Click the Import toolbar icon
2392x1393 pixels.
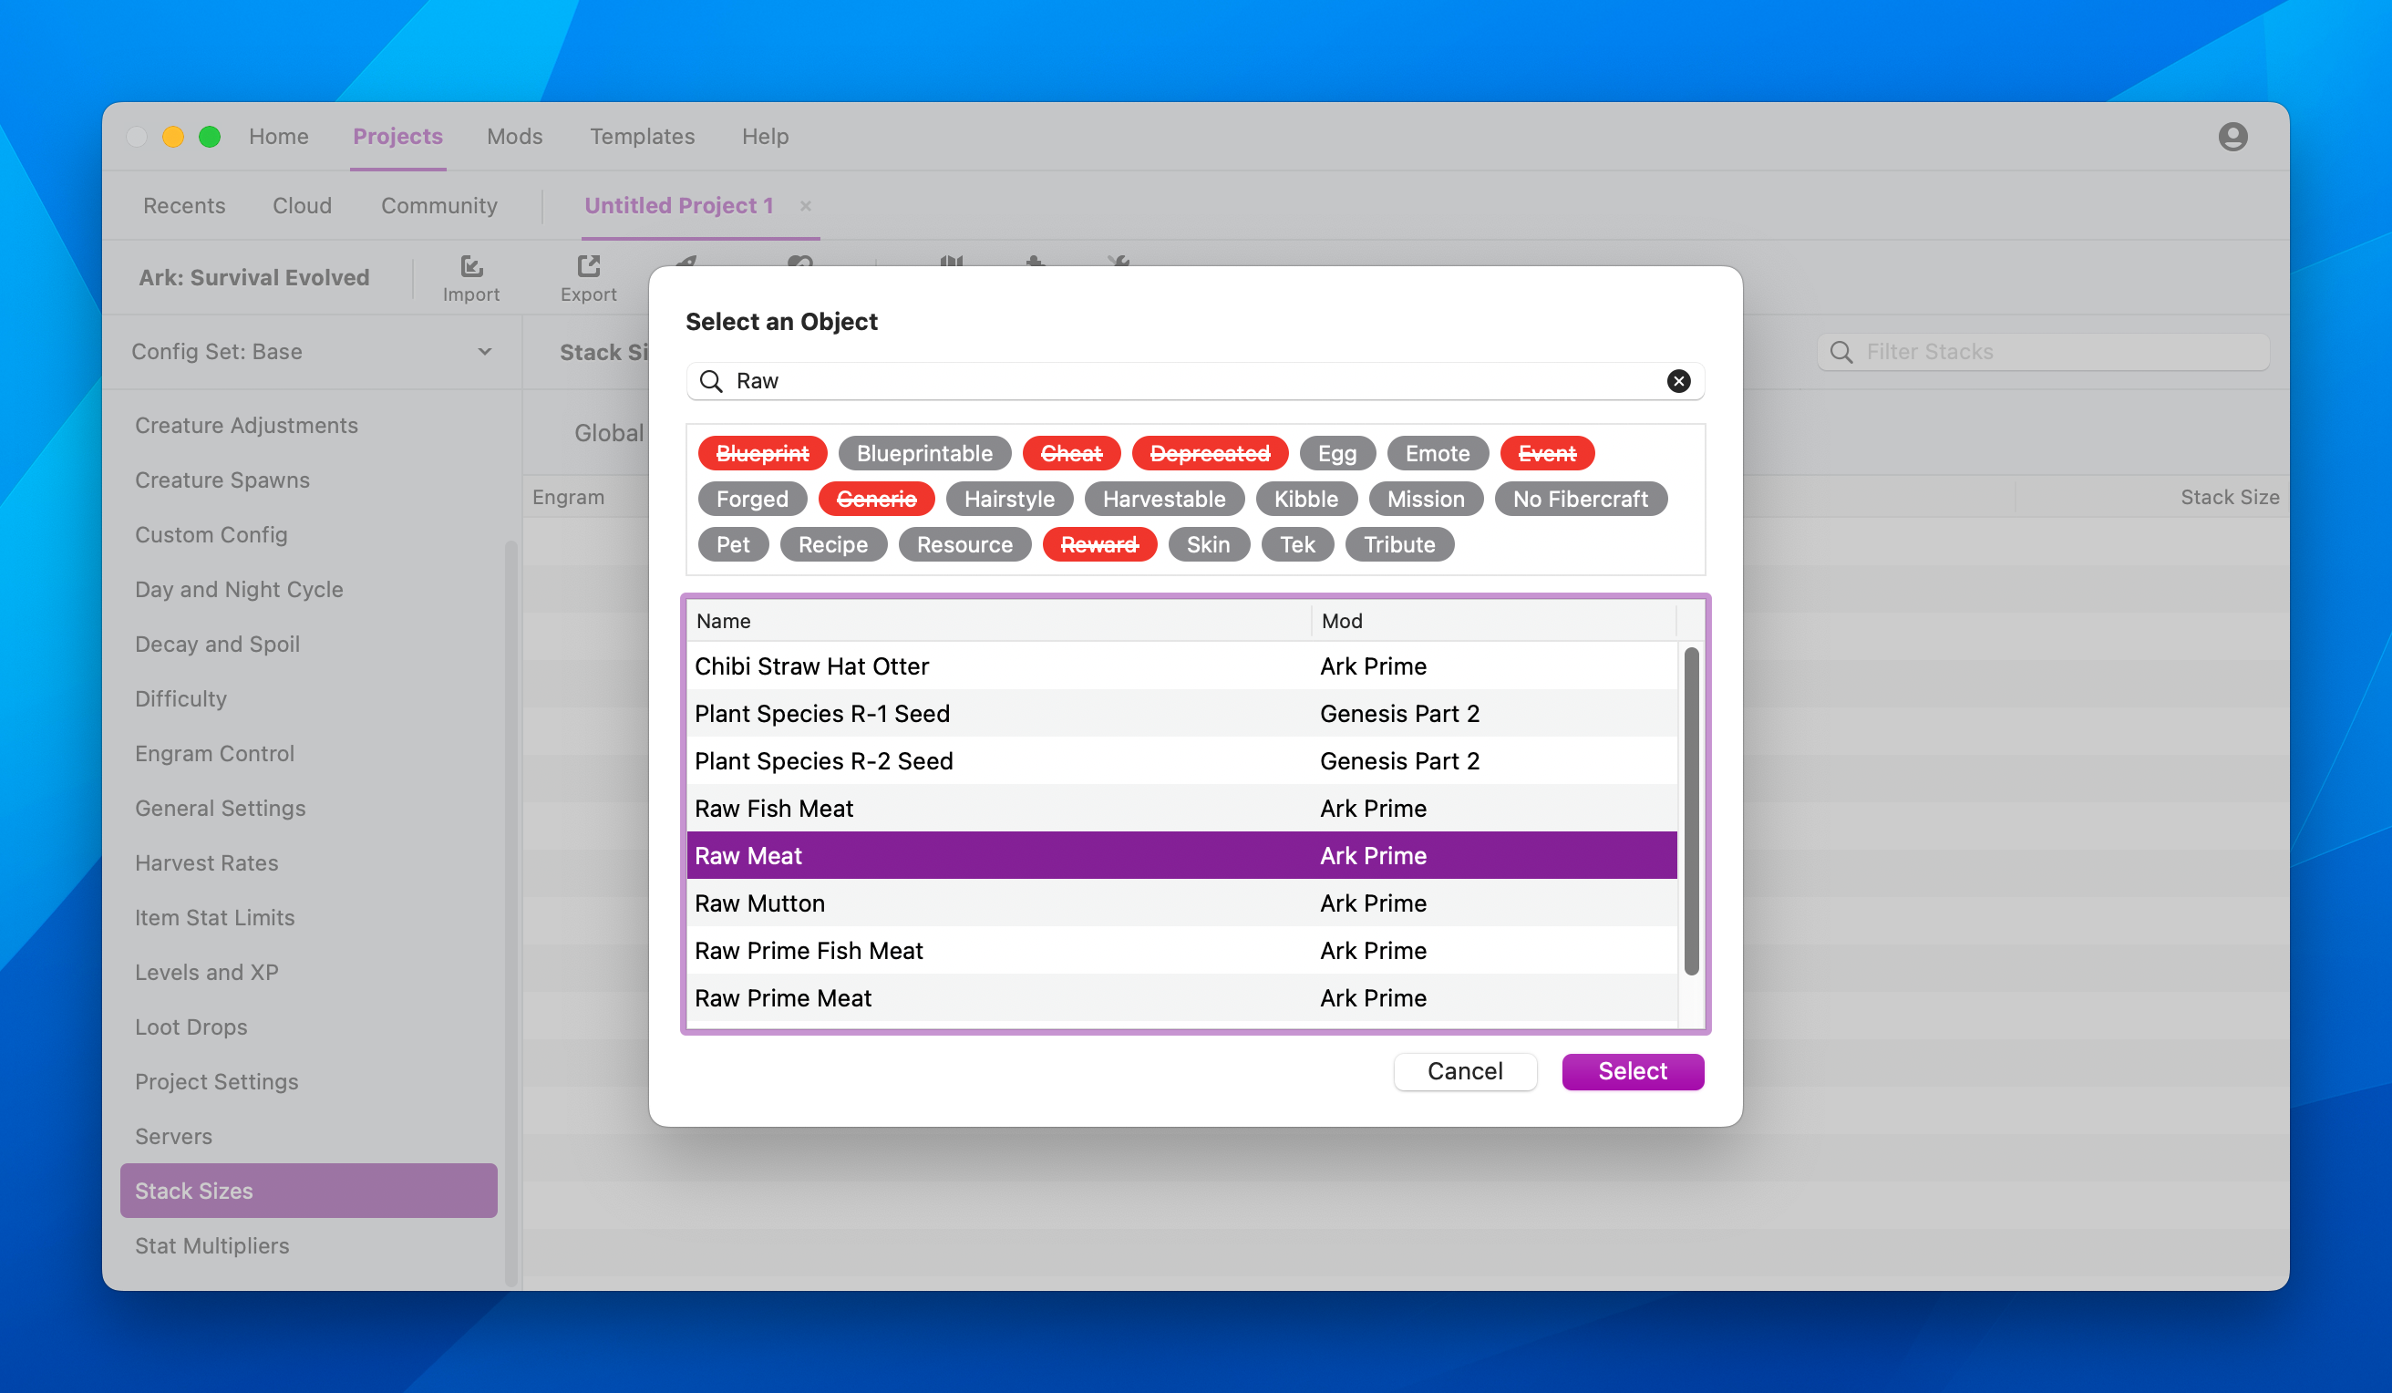pyautogui.click(x=470, y=267)
